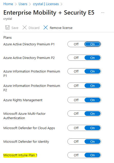Turn off Azure Active Directory Premium P1
The width and height of the screenshot is (114, 163).
(76, 44)
